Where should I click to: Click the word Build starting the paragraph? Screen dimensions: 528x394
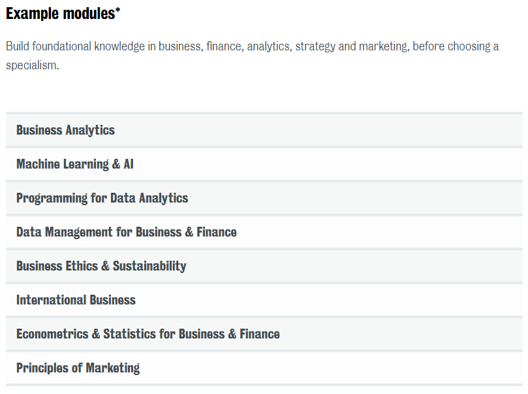[18, 46]
